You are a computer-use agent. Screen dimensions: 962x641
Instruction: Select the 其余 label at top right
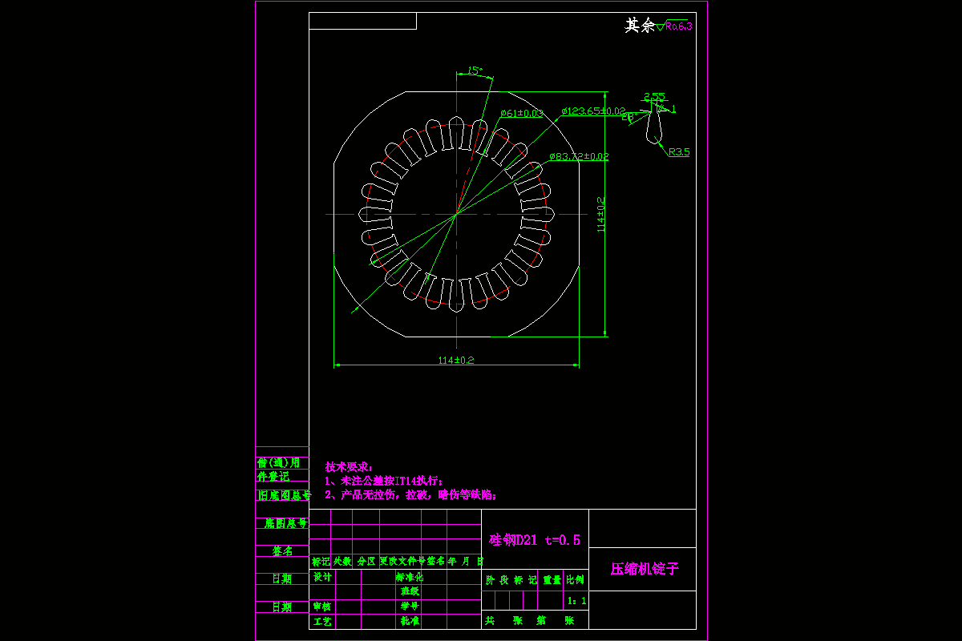[640, 26]
